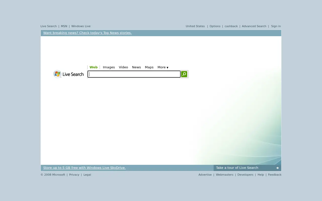322x201 pixels.
Task: Open the Webmasters footer link
Action: pyautogui.click(x=225, y=175)
